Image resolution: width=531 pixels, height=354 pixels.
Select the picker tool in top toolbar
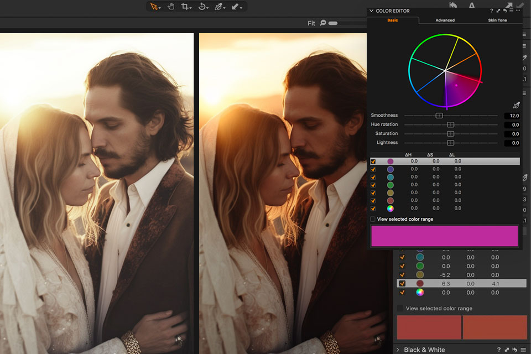[x=220, y=7]
